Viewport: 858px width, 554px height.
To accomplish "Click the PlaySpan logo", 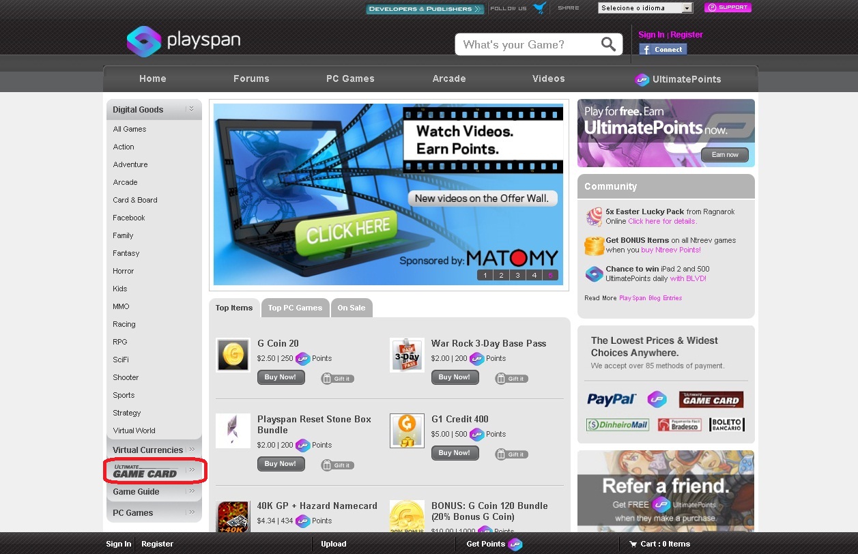I will pos(183,41).
